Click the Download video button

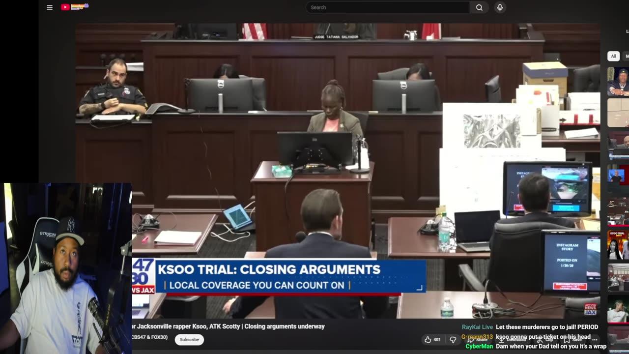[x=512, y=340]
